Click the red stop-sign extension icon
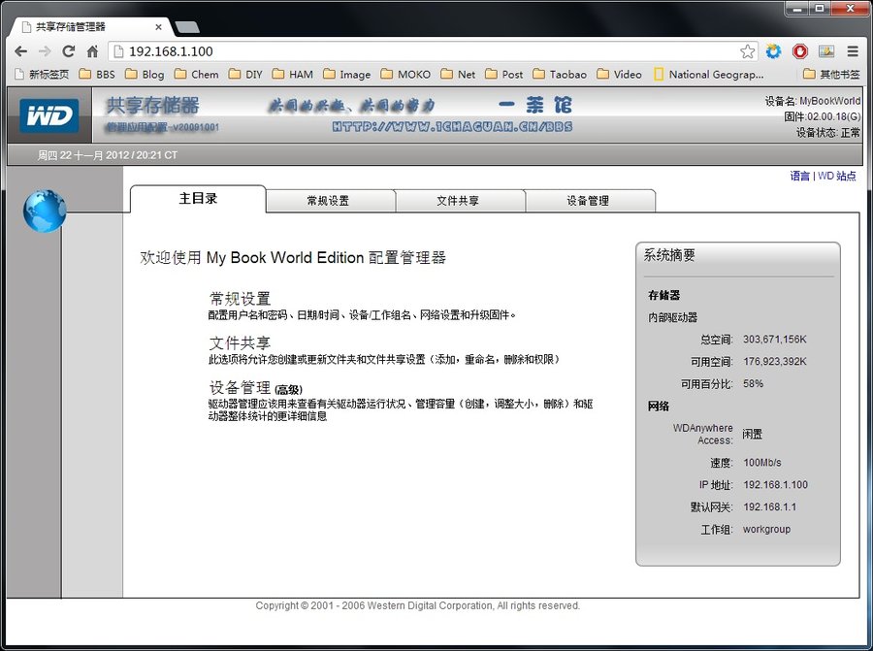 pos(800,51)
